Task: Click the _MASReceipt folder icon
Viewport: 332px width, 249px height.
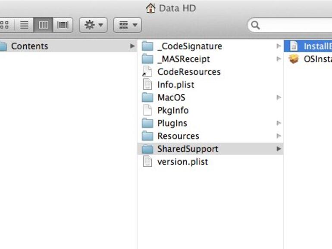Action: (x=147, y=59)
